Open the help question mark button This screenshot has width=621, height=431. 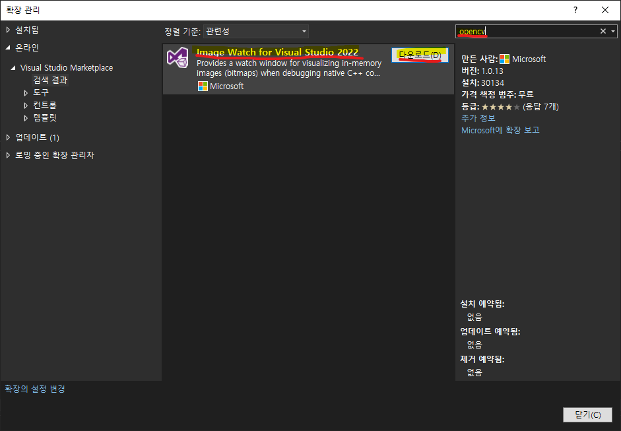point(575,11)
